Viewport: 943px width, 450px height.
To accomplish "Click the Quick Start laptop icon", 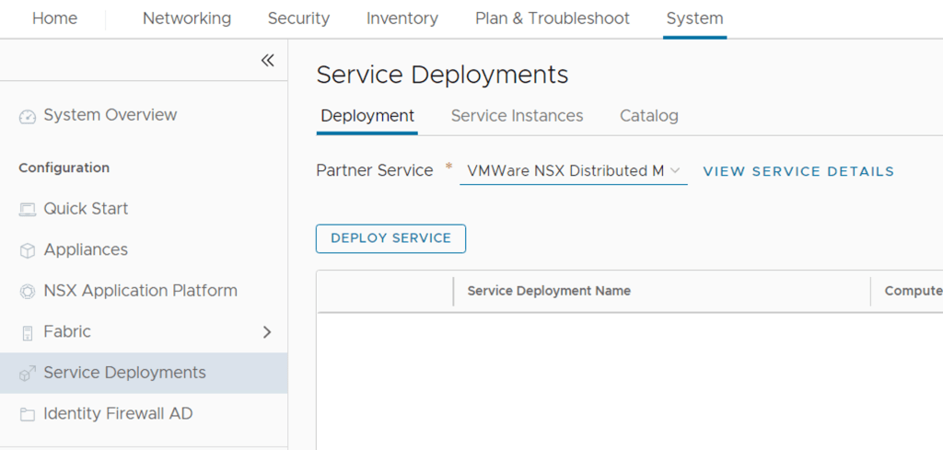I will (x=27, y=210).
